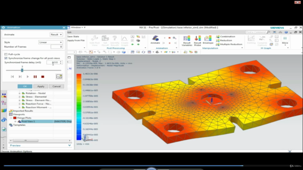Expand the Stress - Elemental tree node

pyautogui.click(x=19, y=97)
